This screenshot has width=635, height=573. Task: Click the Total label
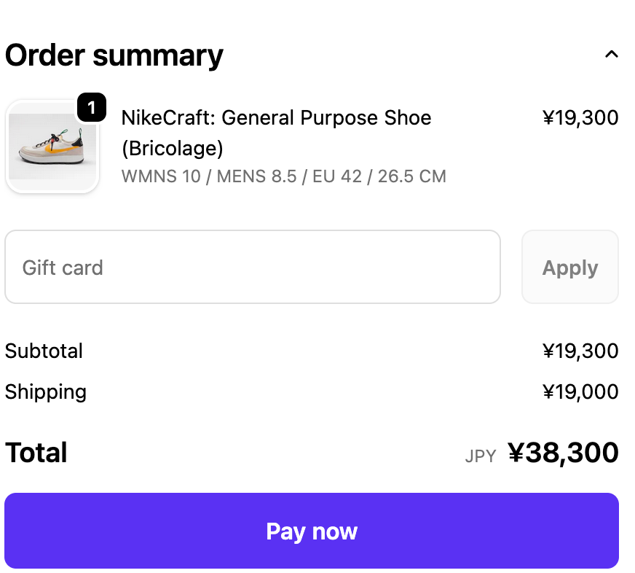tap(36, 453)
